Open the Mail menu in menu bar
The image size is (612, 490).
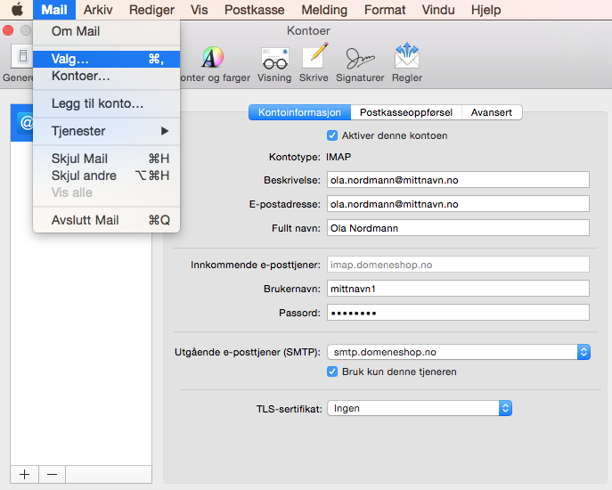point(54,10)
